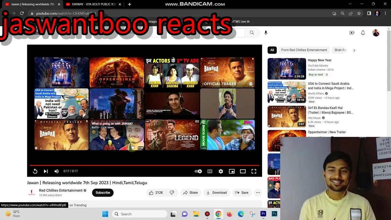Open more actions three-dot menu under video
This screenshot has height=220, width=391.
point(258,193)
